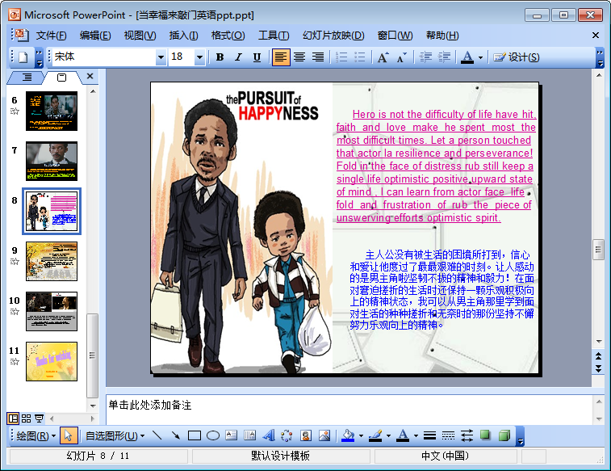The width and height of the screenshot is (611, 471).
Task: Select slide 11 thumbnail
Action: pyautogui.click(x=52, y=361)
